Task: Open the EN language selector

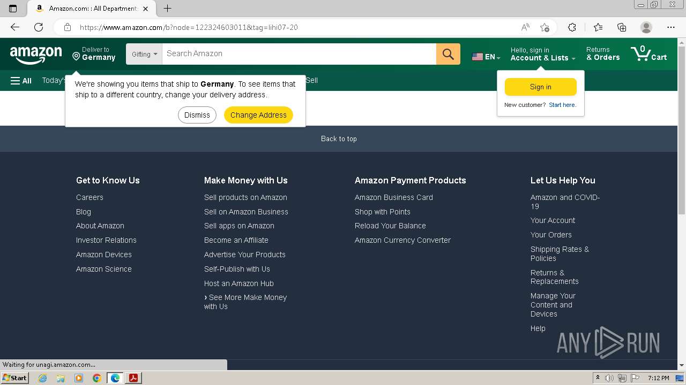Action: tap(486, 57)
